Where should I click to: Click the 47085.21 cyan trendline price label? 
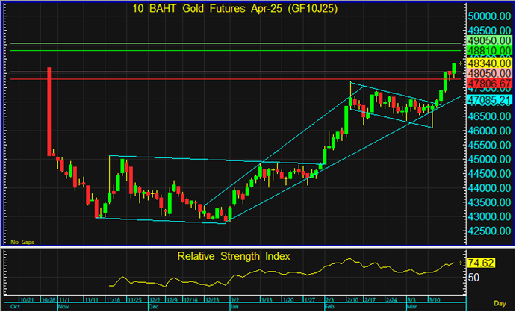click(488, 99)
